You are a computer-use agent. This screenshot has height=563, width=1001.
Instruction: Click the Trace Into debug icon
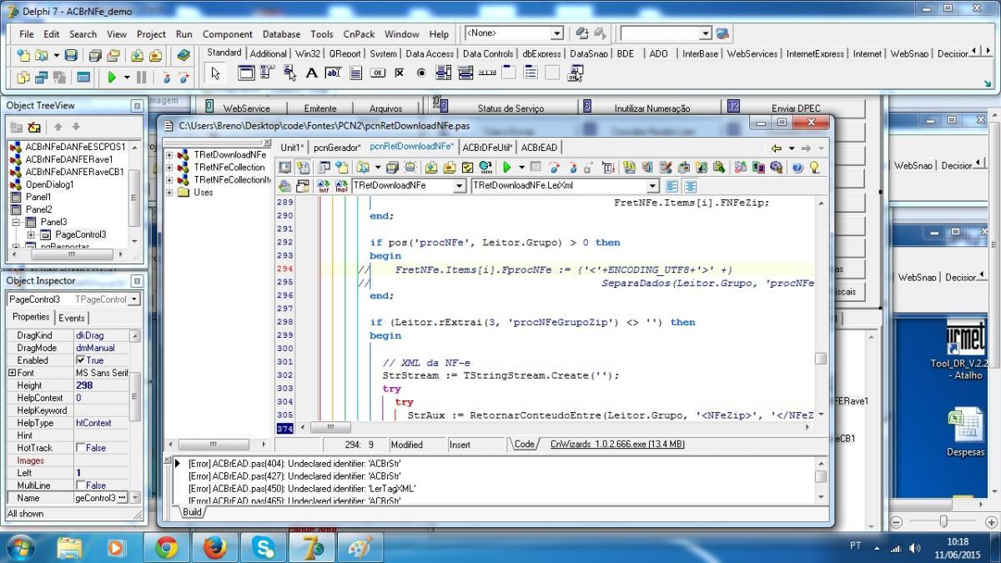(167, 78)
